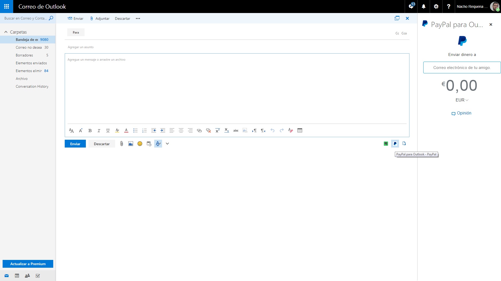This screenshot has height=281, width=501.
Task: Insert pictures inline using the image icon
Action: (131, 144)
